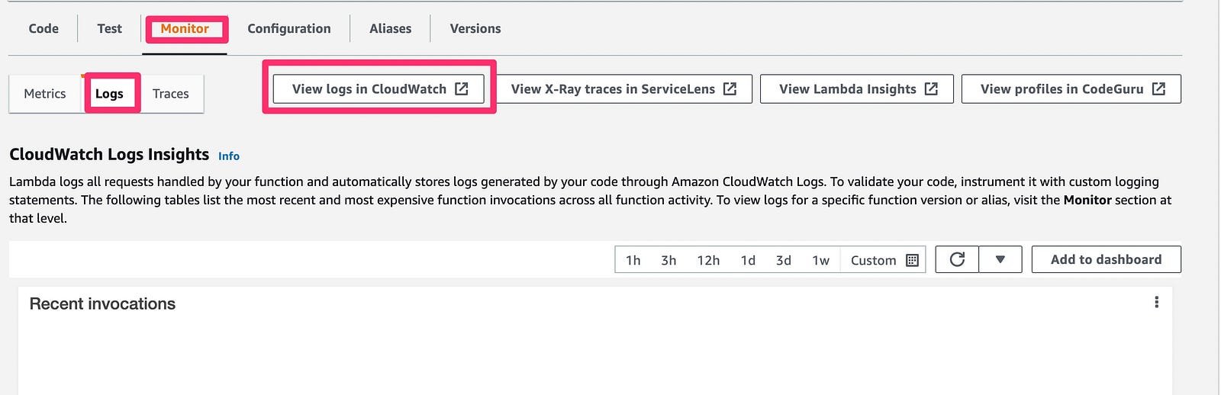Click Info link next to CloudWatch Logs Insights

tap(229, 156)
